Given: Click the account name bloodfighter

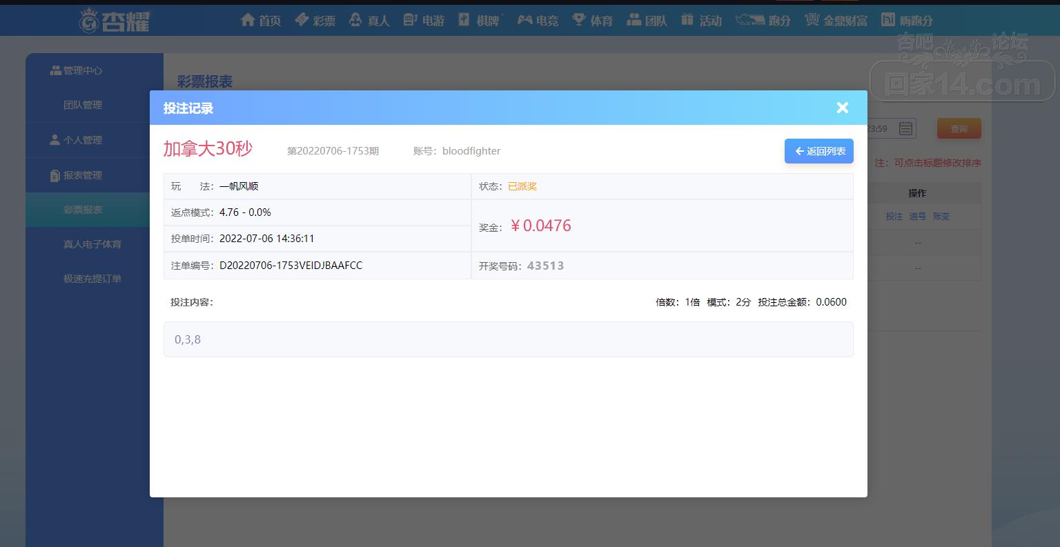Looking at the screenshot, I should 471,151.
